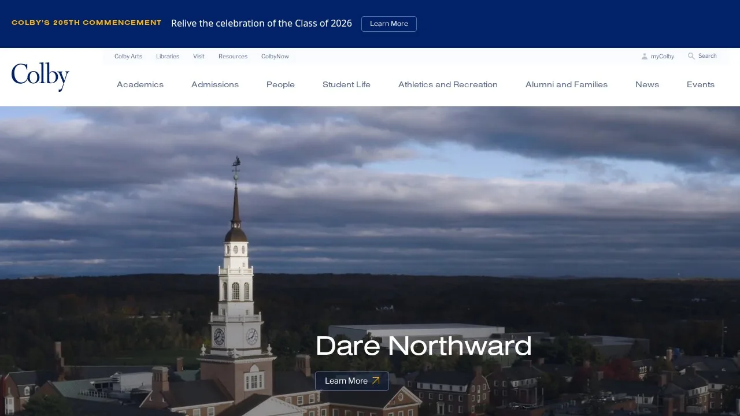Open the People menu
740x416 pixels.
tap(280, 84)
